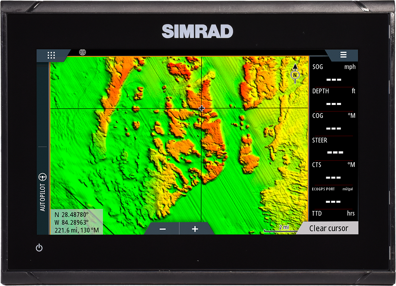
Task: Tap the ECOGPS PORT mi/gal field
Action: 334,196
